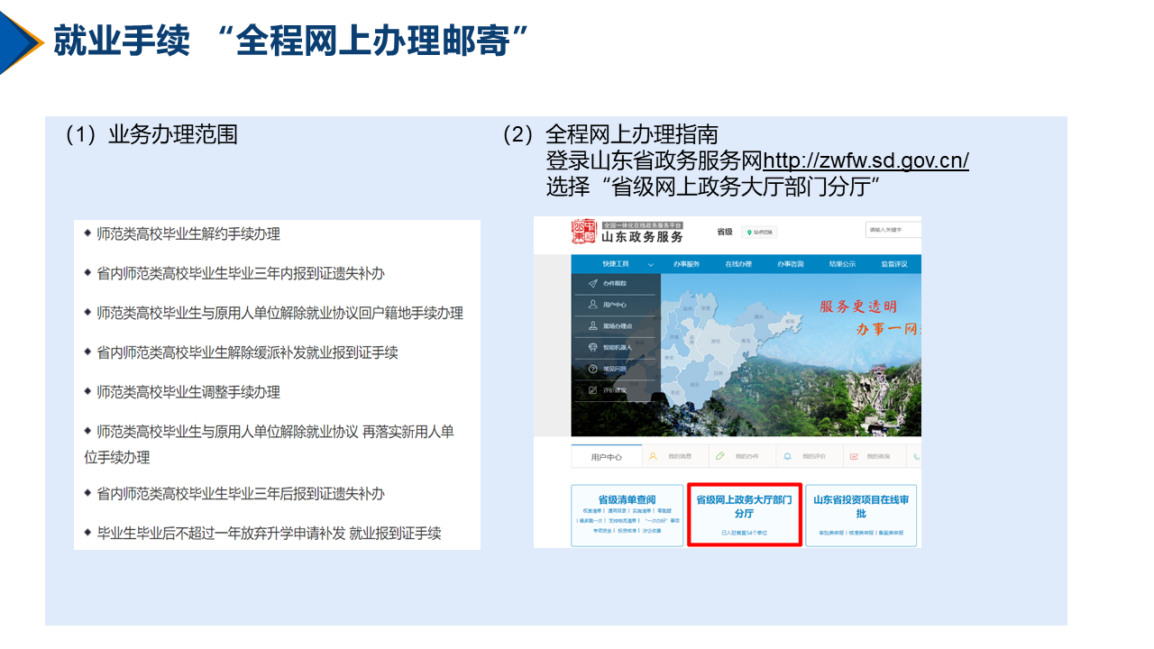Switch to the 用户中心 tab
The image size is (1154, 649).
[607, 457]
